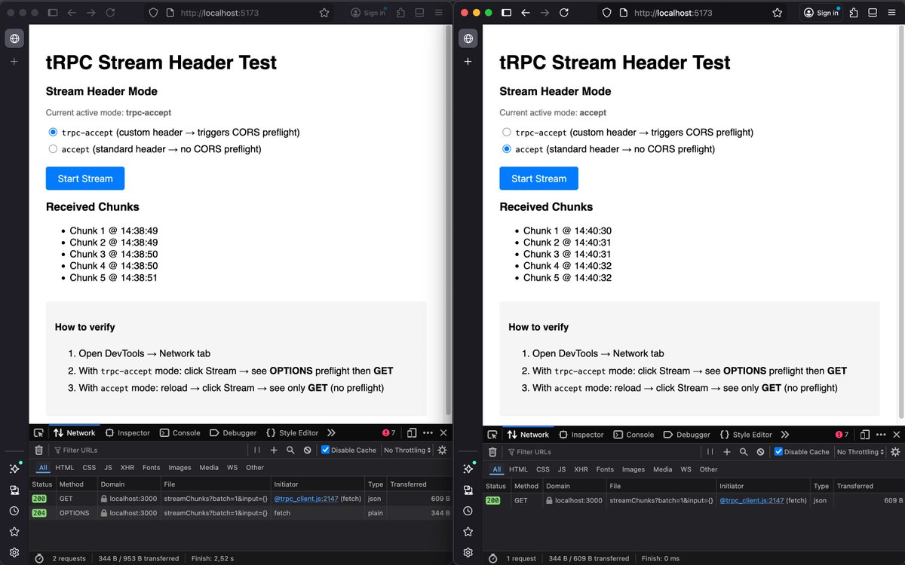Toggle Disable Cache checkbox in left DevTools
This screenshot has width=905, height=565.
pos(325,450)
